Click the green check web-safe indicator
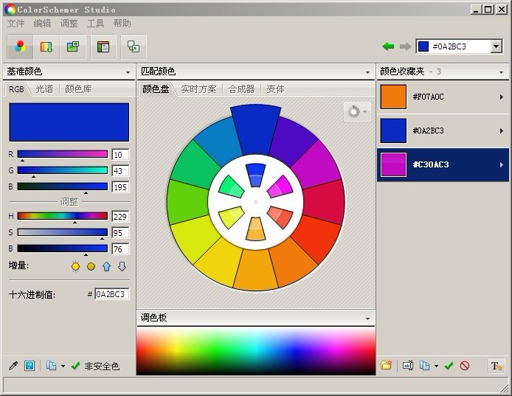 click(x=75, y=366)
